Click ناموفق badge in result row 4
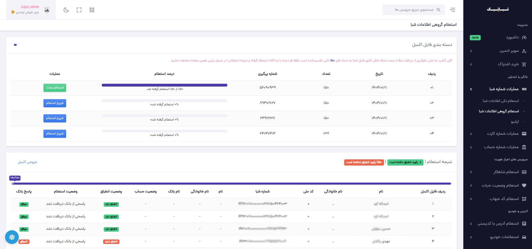 click(24, 241)
